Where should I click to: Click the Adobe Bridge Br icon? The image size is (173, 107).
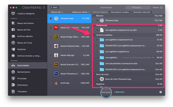click(x=56, y=37)
